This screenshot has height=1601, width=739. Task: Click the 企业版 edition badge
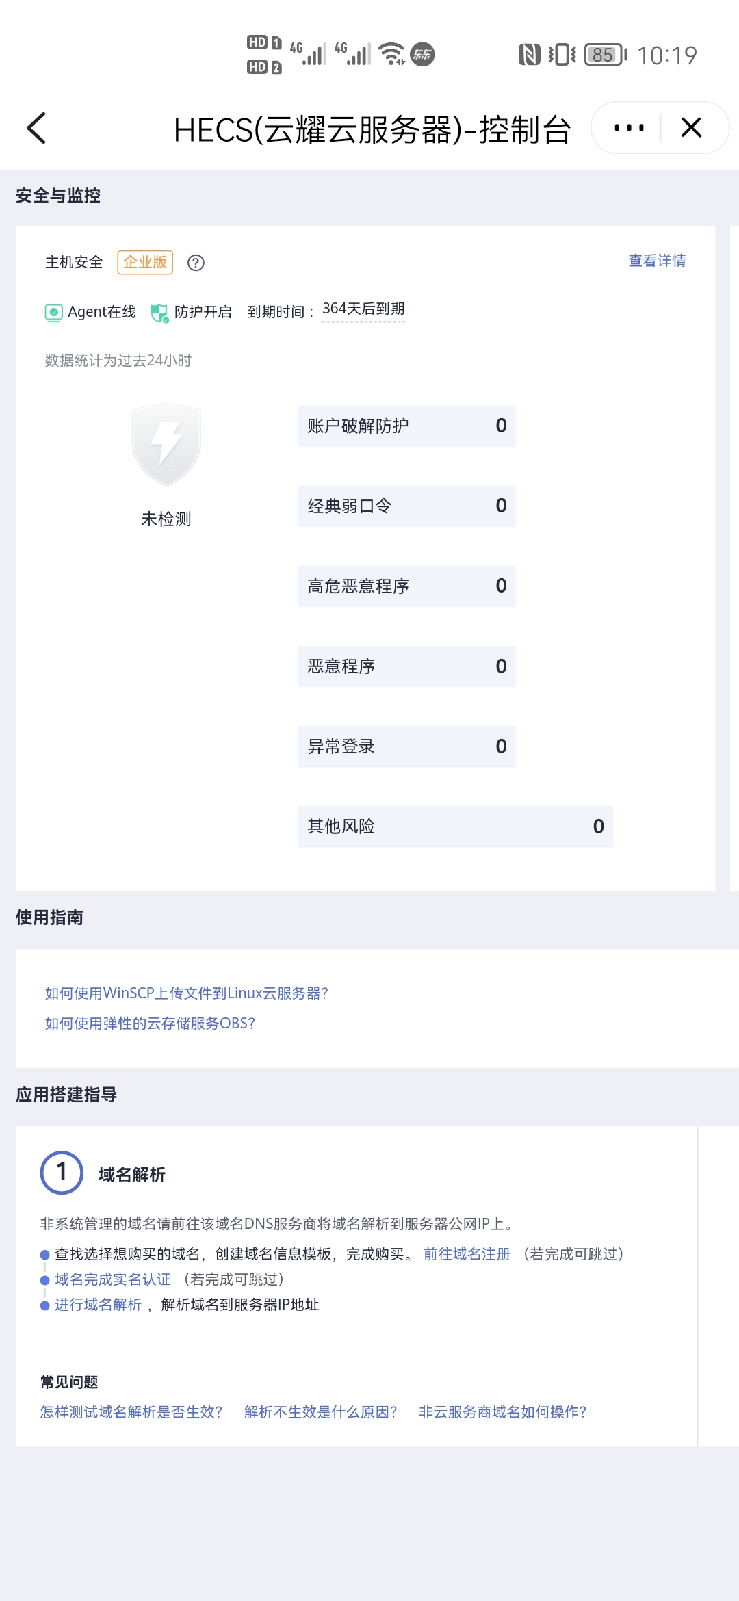145,262
